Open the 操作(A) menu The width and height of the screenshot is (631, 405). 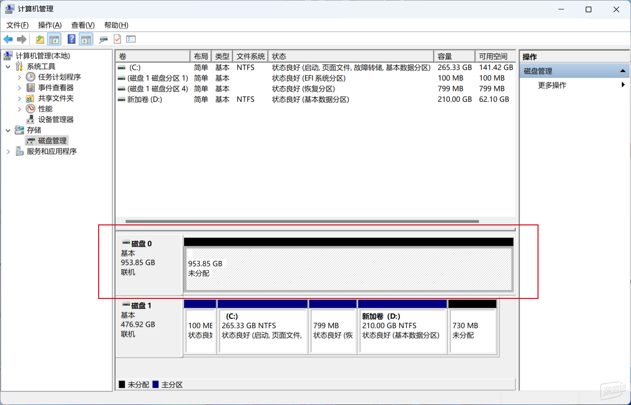pos(50,25)
